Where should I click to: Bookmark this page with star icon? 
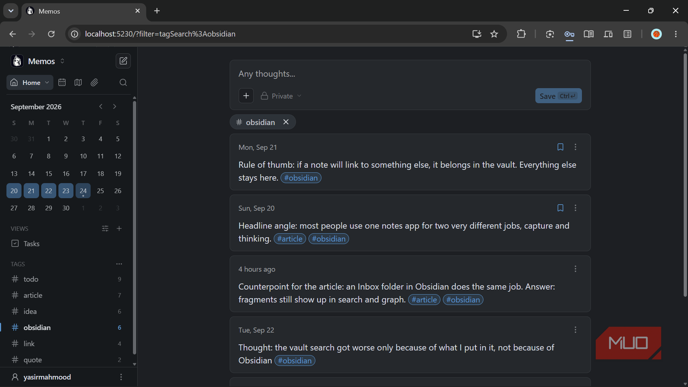click(494, 34)
